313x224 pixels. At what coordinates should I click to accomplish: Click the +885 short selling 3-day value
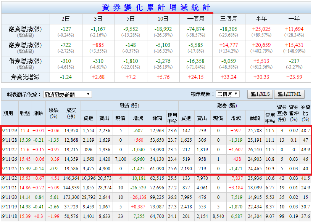(x=98, y=45)
